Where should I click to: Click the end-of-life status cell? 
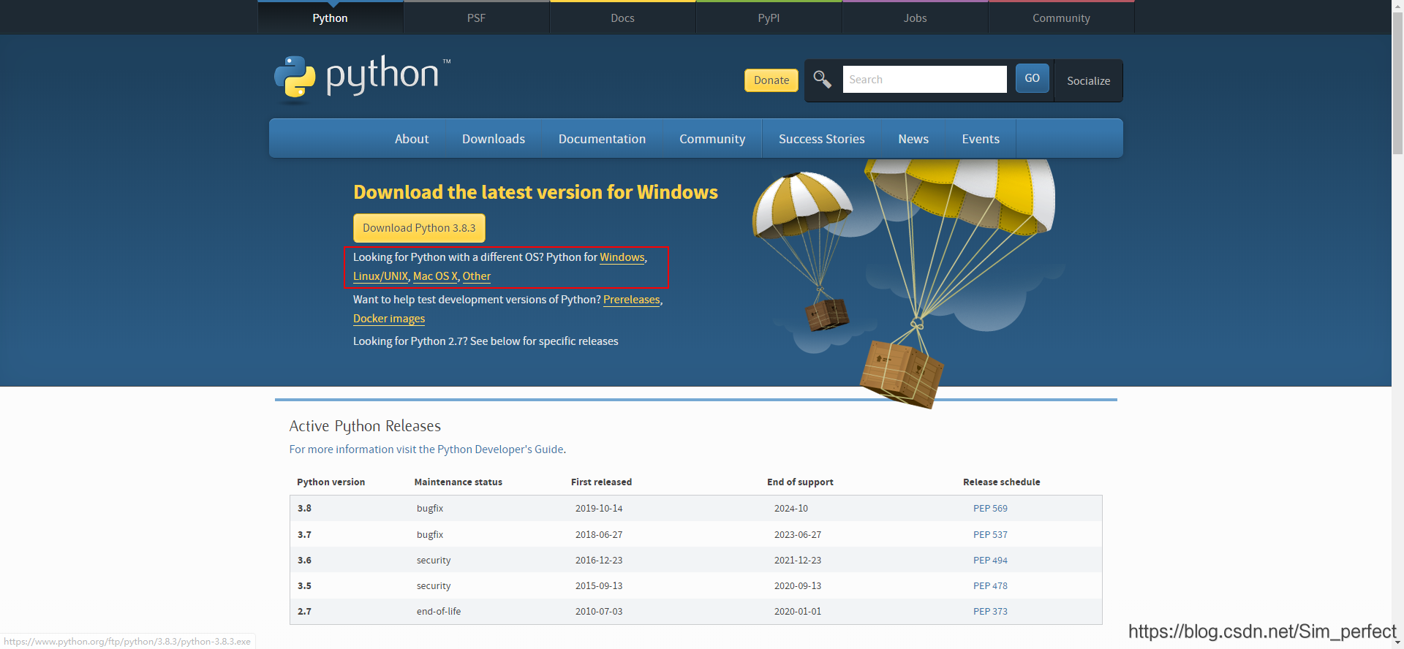point(439,612)
